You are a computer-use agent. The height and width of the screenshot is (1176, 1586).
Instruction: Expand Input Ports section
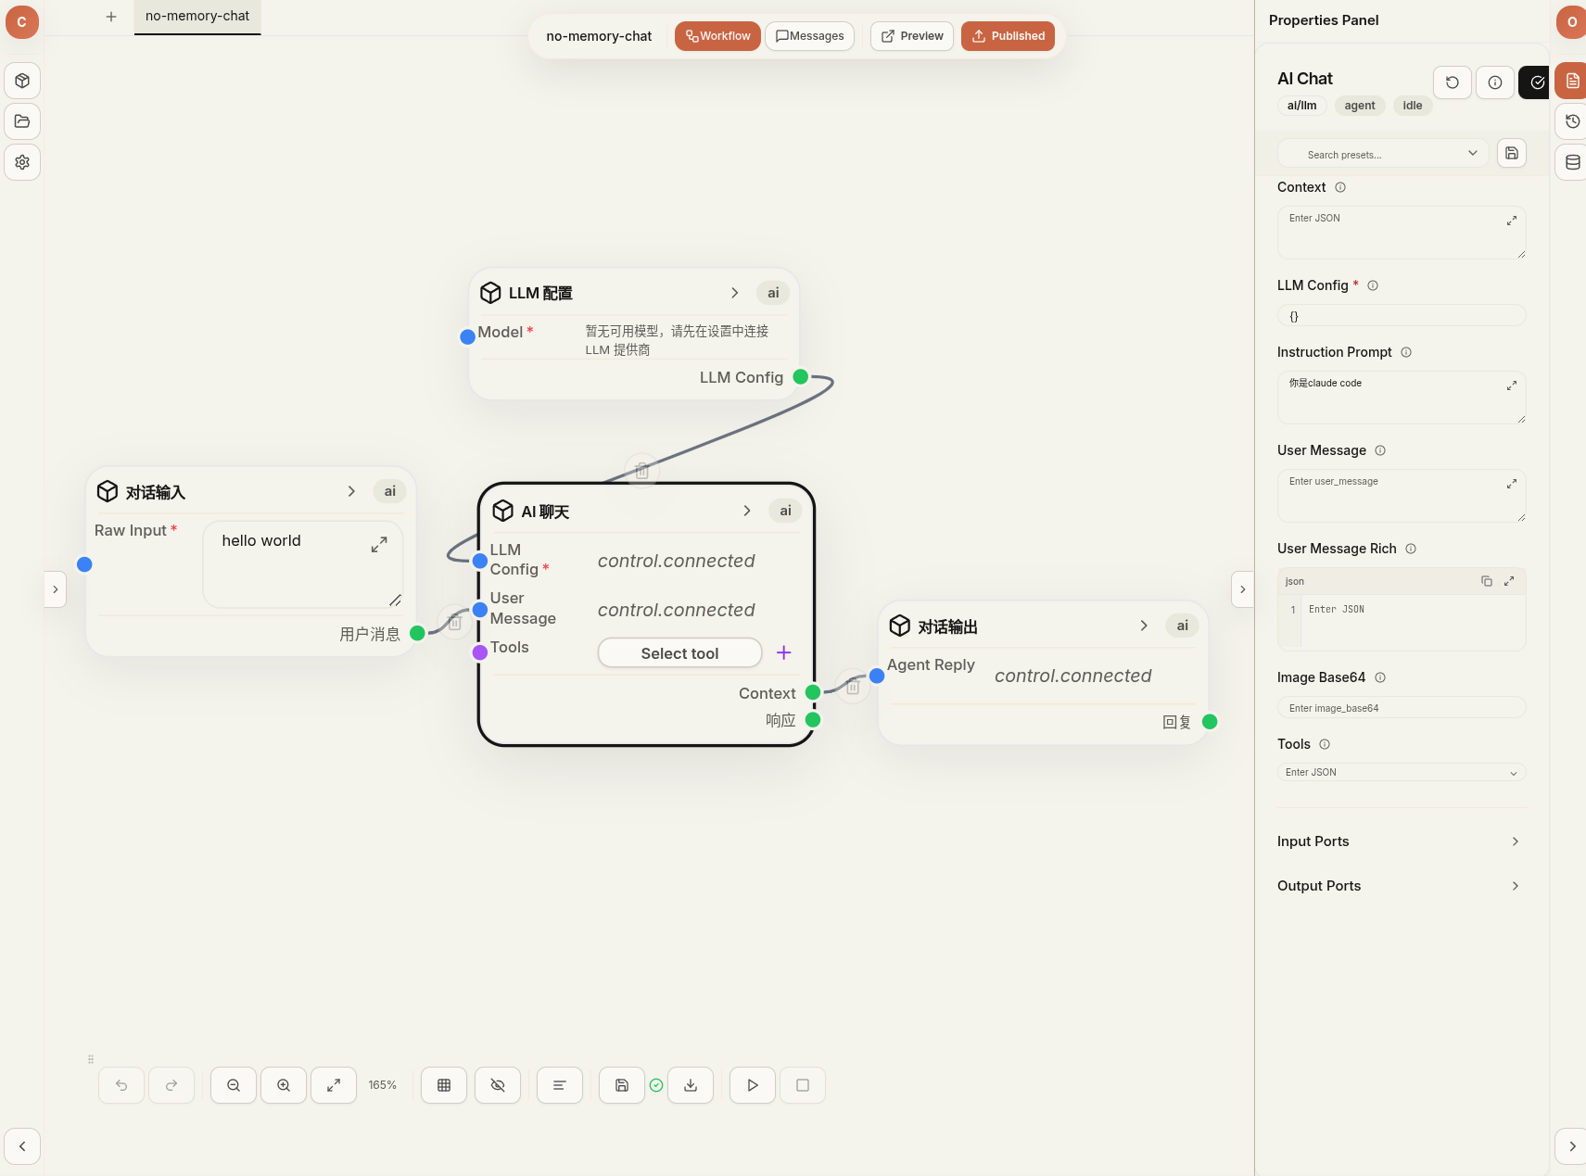1401,841
